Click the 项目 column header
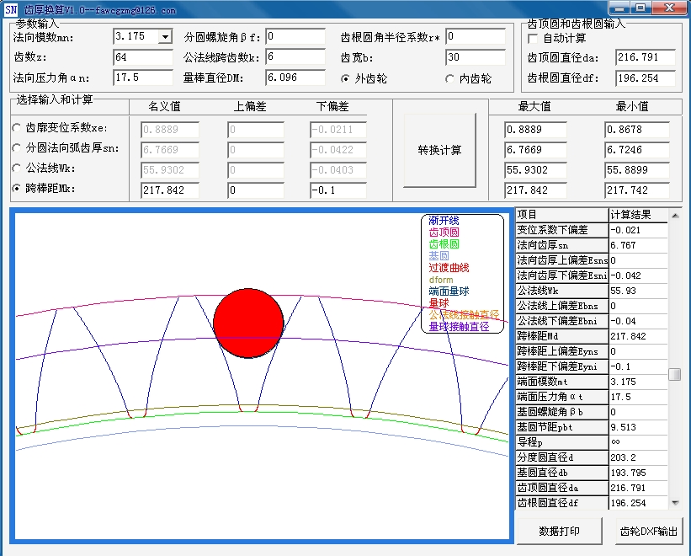 (x=562, y=215)
